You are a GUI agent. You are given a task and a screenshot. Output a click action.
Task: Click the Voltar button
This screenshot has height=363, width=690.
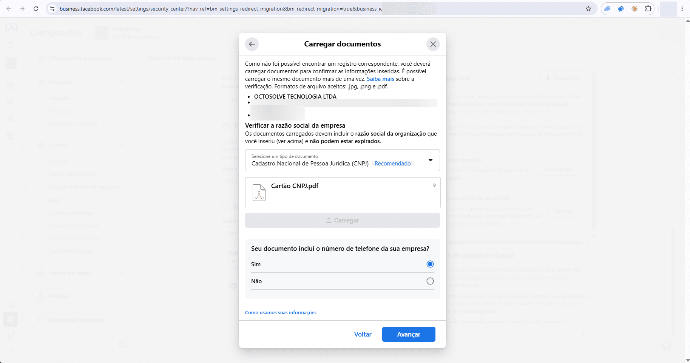pos(363,334)
